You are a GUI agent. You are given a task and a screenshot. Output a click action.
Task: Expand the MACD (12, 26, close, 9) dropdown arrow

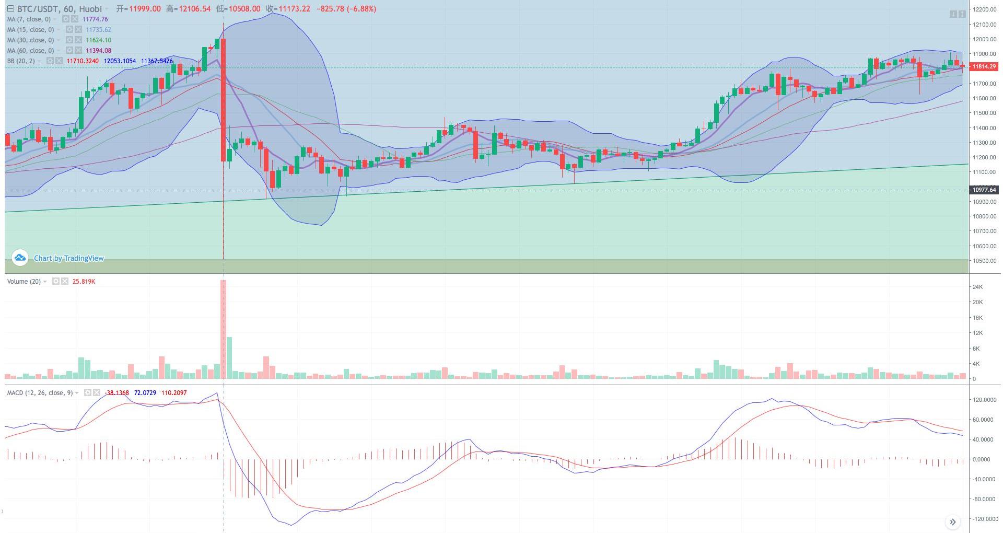[77, 393]
